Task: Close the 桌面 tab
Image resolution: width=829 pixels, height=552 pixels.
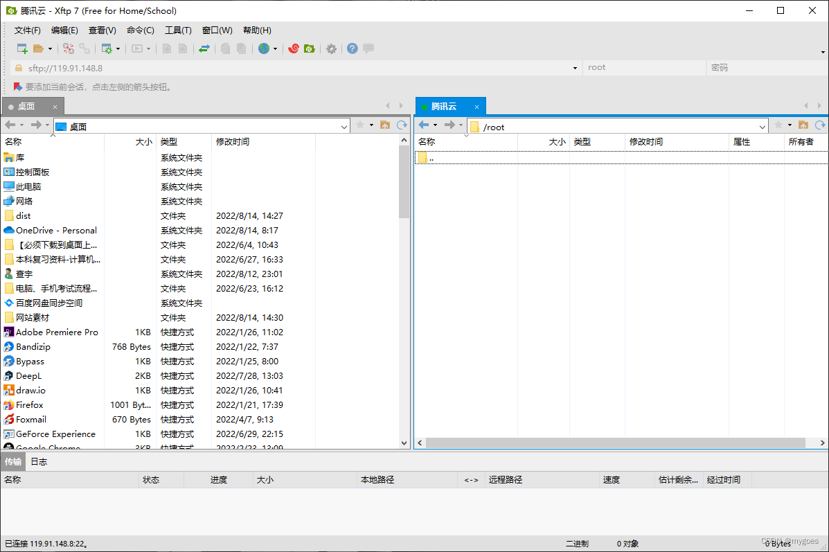Action: tap(55, 107)
